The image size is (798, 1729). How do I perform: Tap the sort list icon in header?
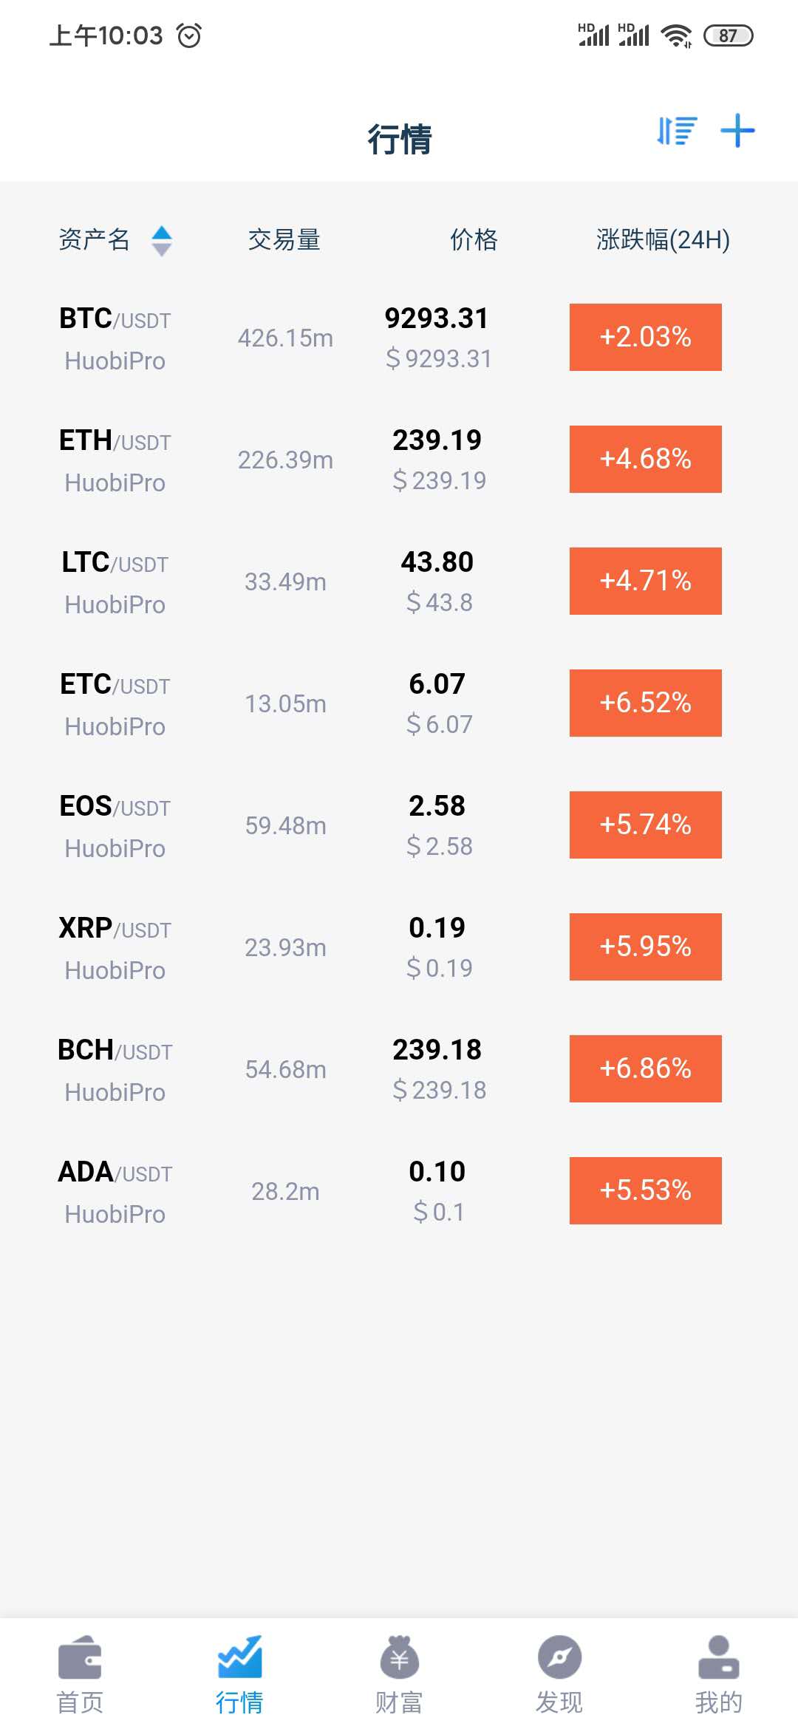point(677,131)
